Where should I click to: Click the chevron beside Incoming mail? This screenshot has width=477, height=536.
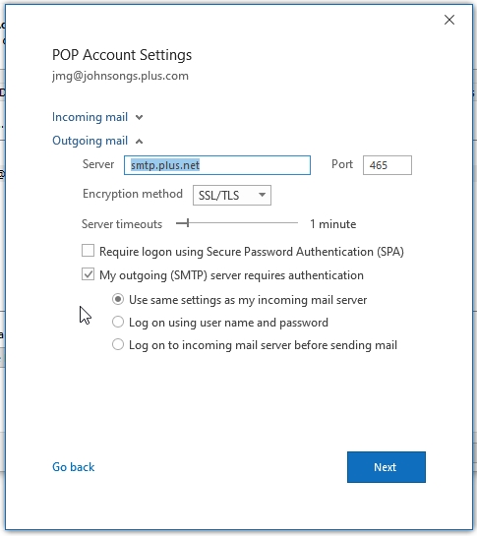[139, 118]
